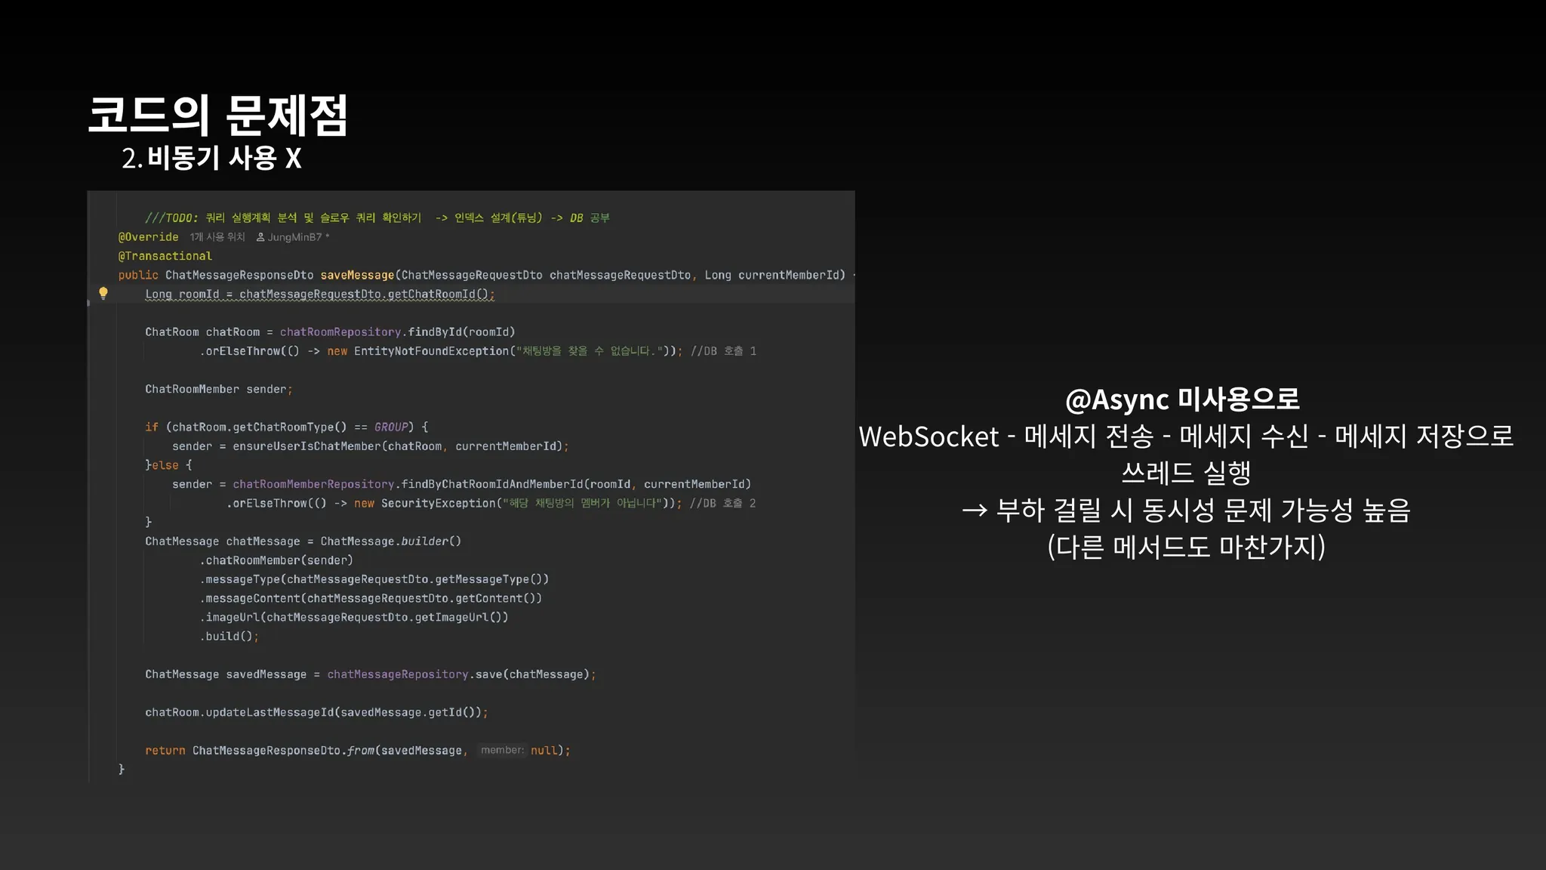Click the @Transactional annotation
The width and height of the screenshot is (1546, 870).
click(x=165, y=256)
